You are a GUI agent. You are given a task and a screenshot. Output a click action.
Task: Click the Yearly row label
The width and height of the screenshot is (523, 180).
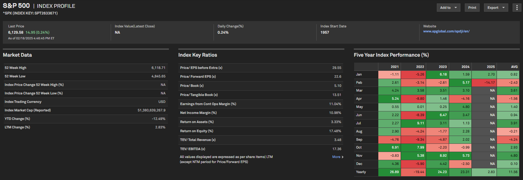click(x=361, y=172)
